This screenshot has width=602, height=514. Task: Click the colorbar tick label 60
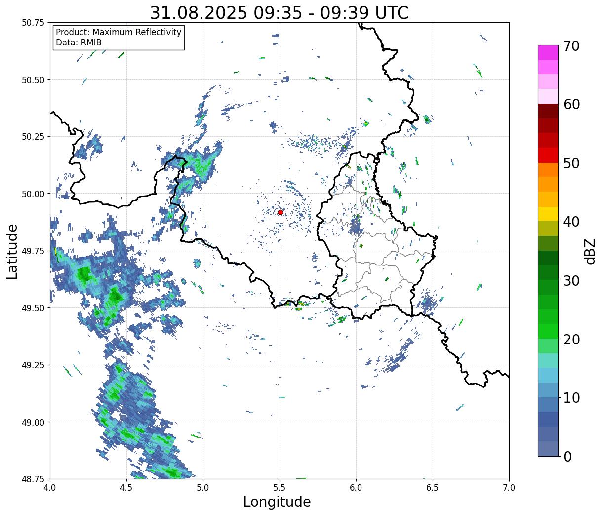[571, 104]
